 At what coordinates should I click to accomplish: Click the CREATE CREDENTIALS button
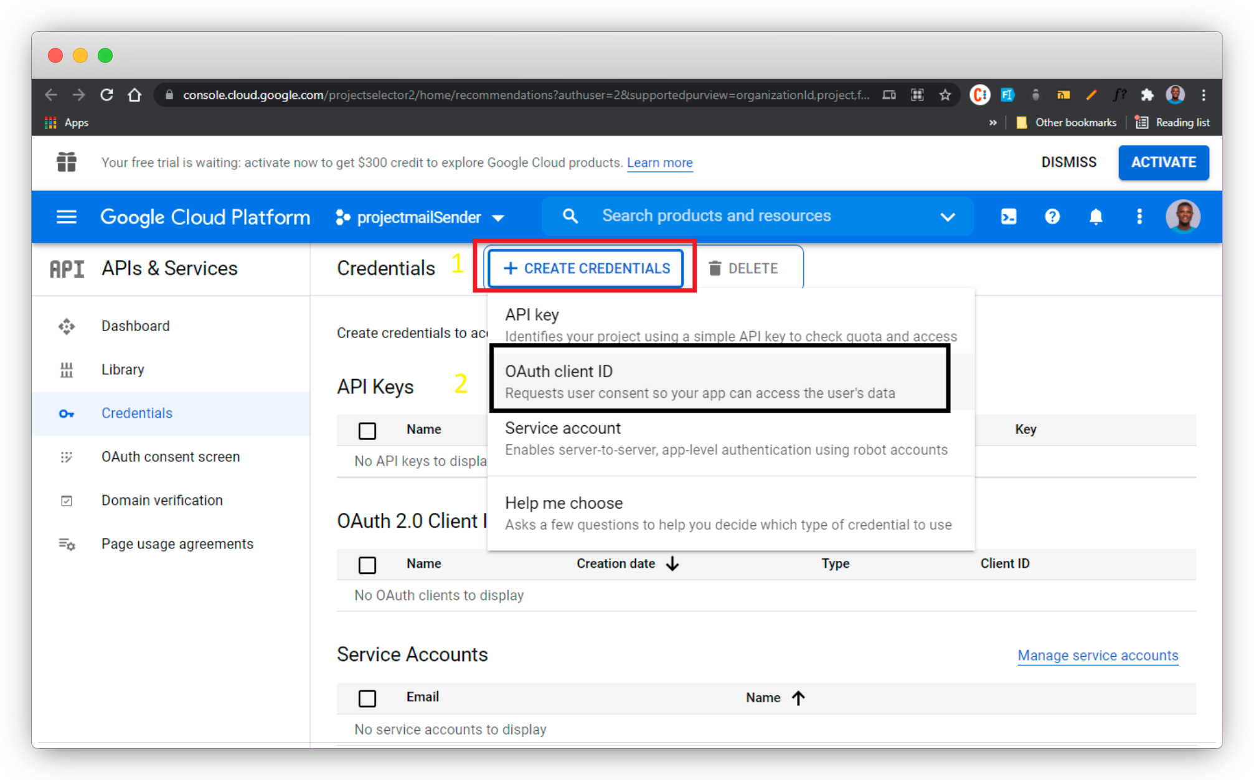(x=586, y=268)
